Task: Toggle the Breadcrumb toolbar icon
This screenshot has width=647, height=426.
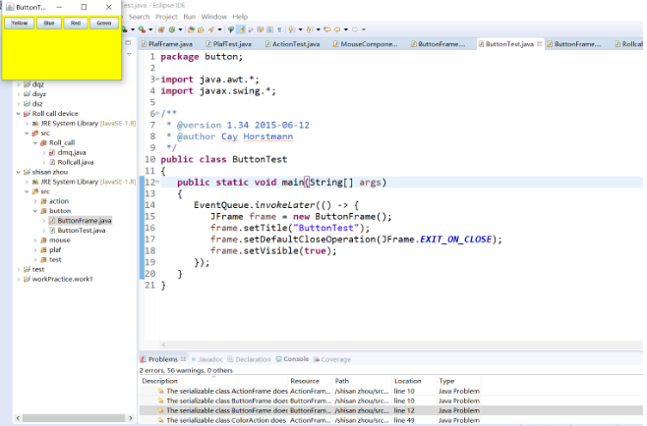Action: (231, 29)
